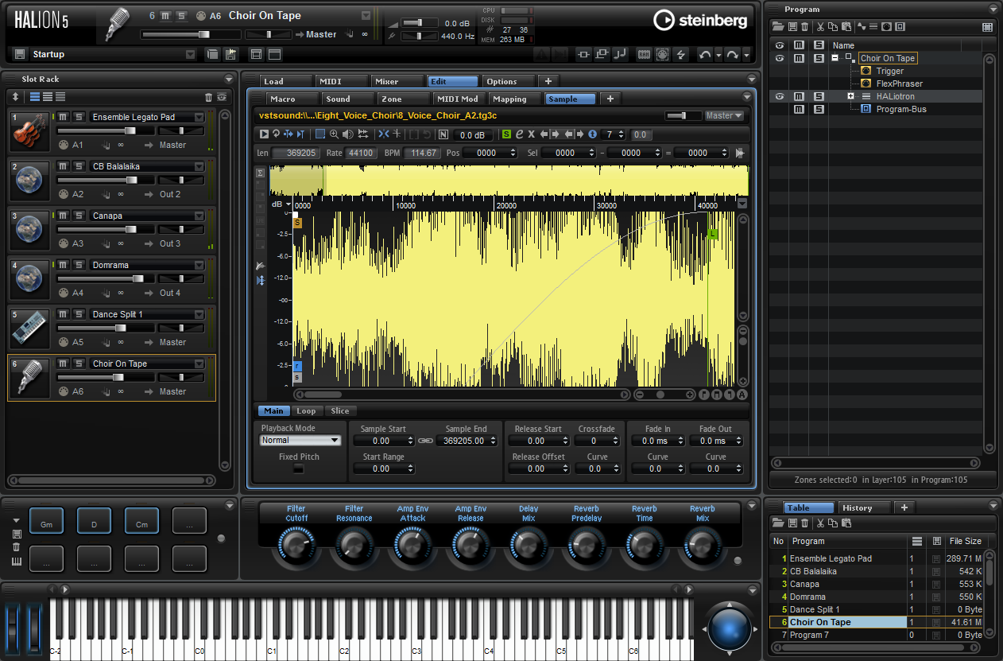Solo the HALiotron layer in Program tree
The height and width of the screenshot is (661, 1003).
[818, 96]
